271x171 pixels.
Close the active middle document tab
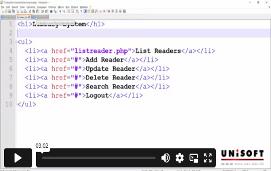[x=29, y=17]
